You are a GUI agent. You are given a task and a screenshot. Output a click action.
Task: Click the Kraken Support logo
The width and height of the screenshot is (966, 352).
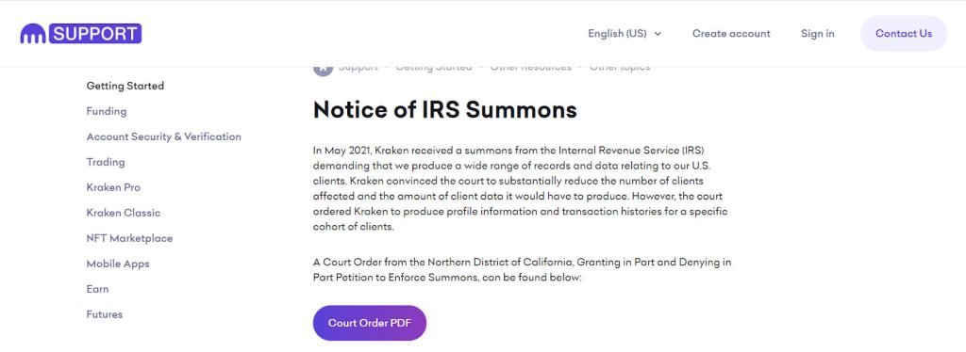click(81, 33)
